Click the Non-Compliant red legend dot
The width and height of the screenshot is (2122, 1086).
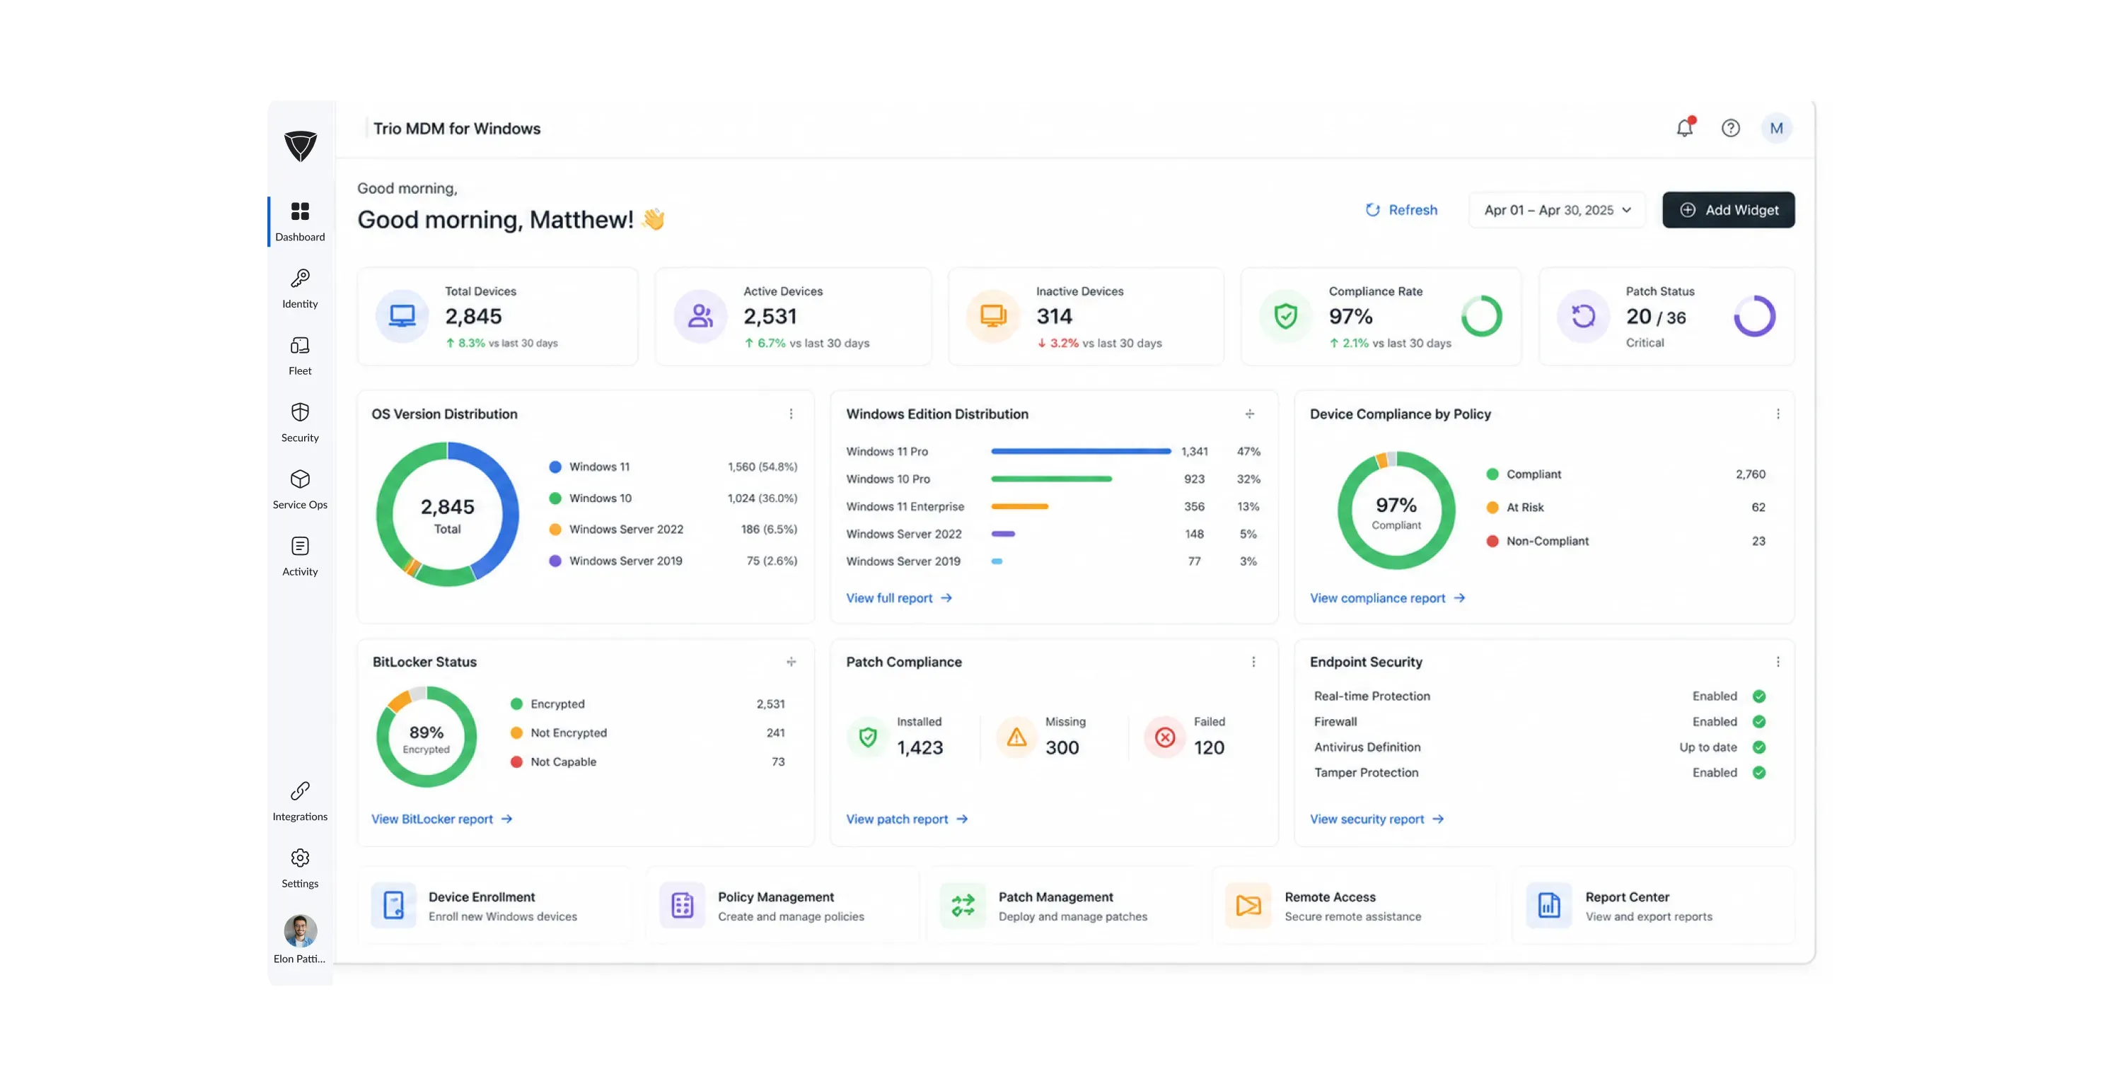click(1492, 541)
